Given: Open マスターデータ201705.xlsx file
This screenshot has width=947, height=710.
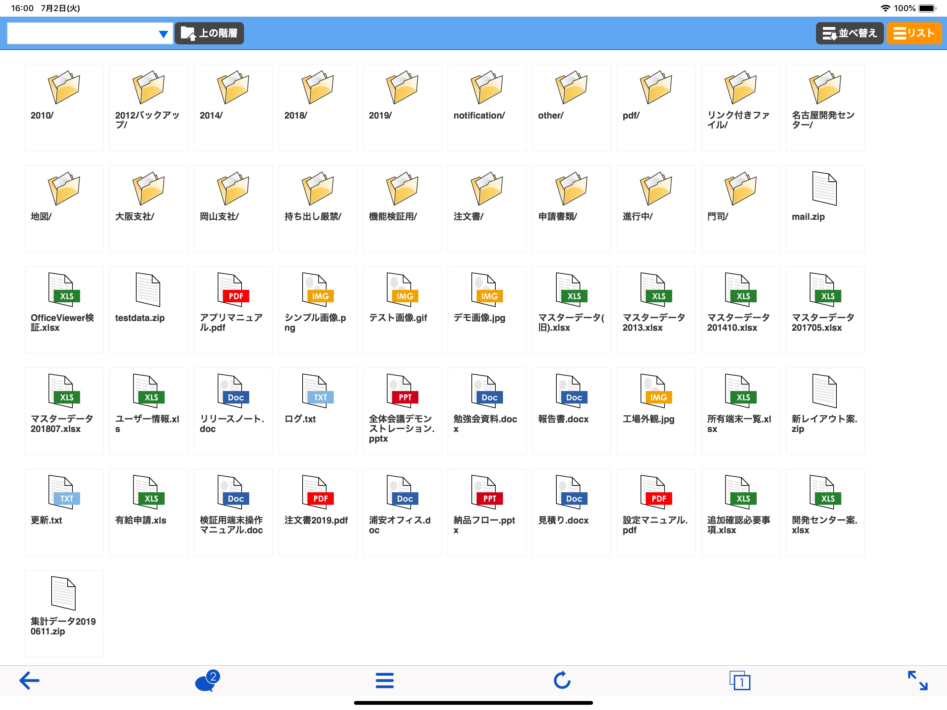Looking at the screenshot, I should pyautogui.click(x=825, y=310).
